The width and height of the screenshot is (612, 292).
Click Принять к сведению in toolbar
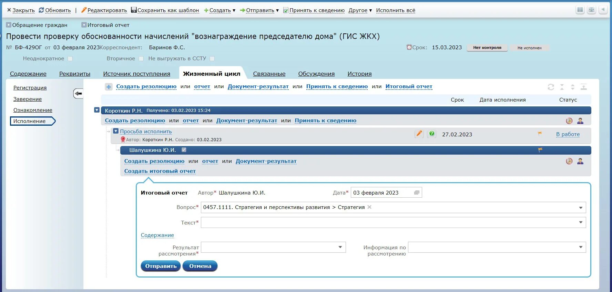tap(314, 10)
